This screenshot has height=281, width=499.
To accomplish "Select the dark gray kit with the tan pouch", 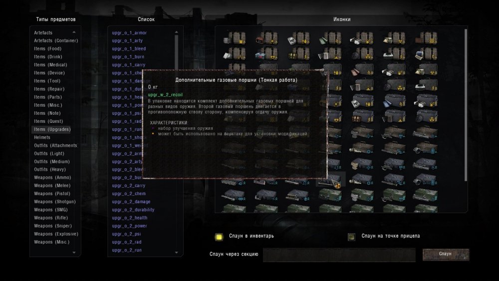I will click(426, 69).
